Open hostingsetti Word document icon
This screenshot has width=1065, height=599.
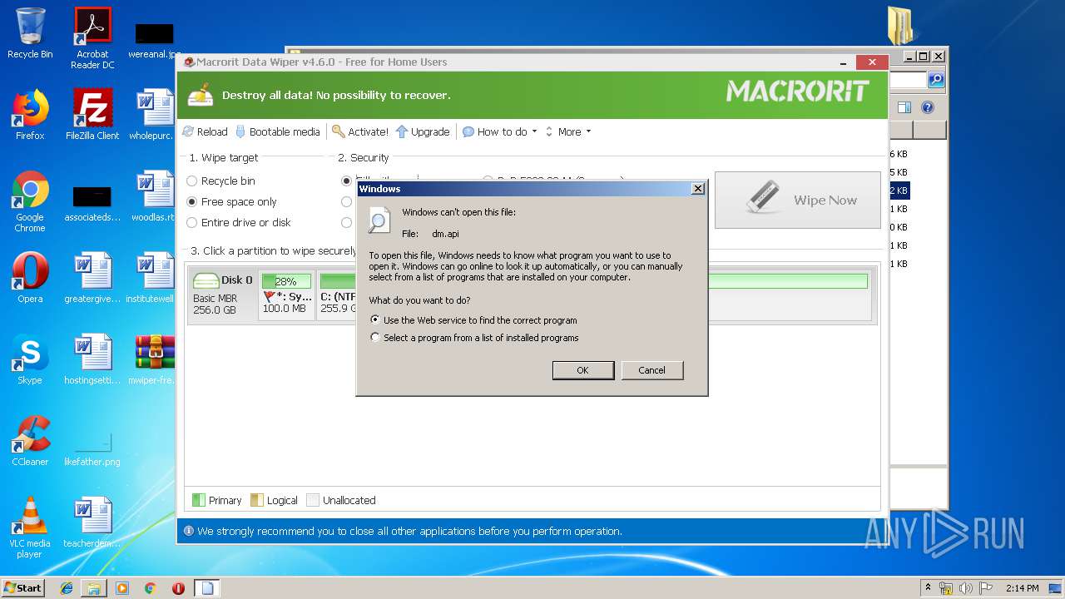coord(92,359)
